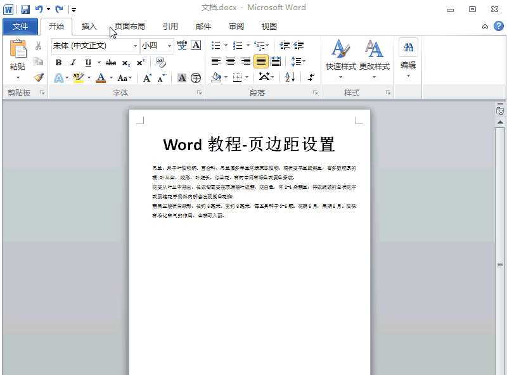This screenshot has height=375, width=507.
Task: Toggle Italic formatting
Action: click(x=73, y=62)
